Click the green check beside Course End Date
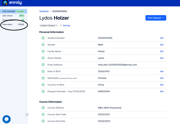Viewport: 180px width, 124px height. [43, 121]
